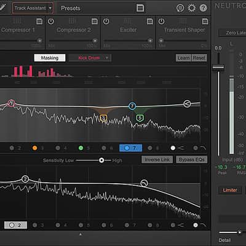The width and height of the screenshot is (246, 246).
Task: Open Transient Shaper module preset icon
Action: click(205, 22)
